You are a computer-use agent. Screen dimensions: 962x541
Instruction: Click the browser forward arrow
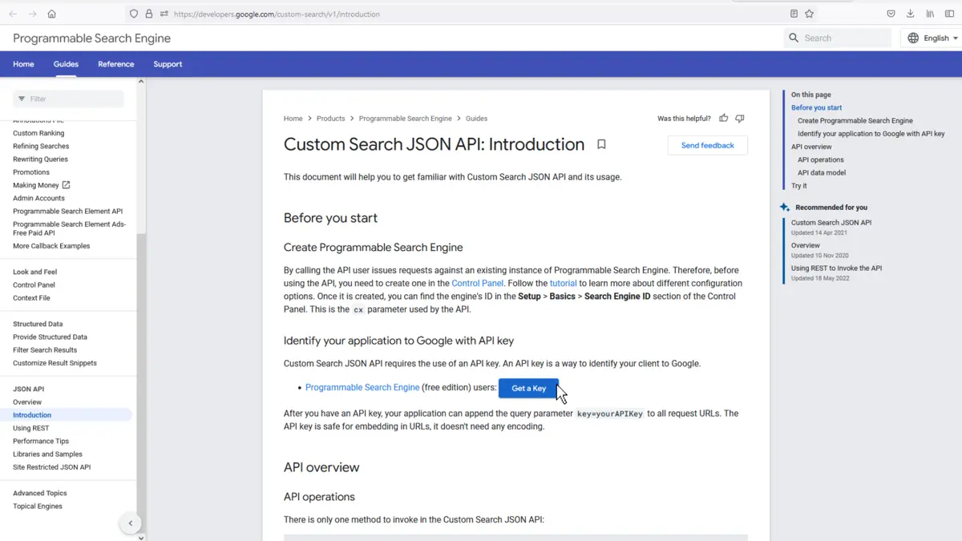tap(32, 14)
